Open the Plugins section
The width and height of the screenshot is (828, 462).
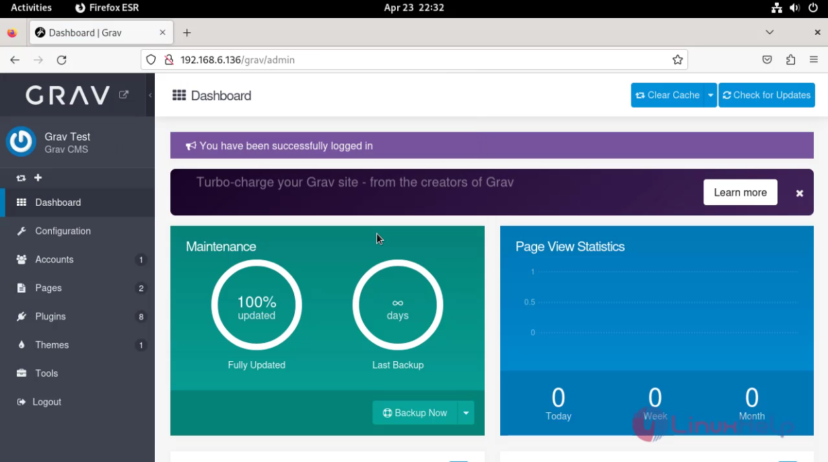click(x=77, y=316)
